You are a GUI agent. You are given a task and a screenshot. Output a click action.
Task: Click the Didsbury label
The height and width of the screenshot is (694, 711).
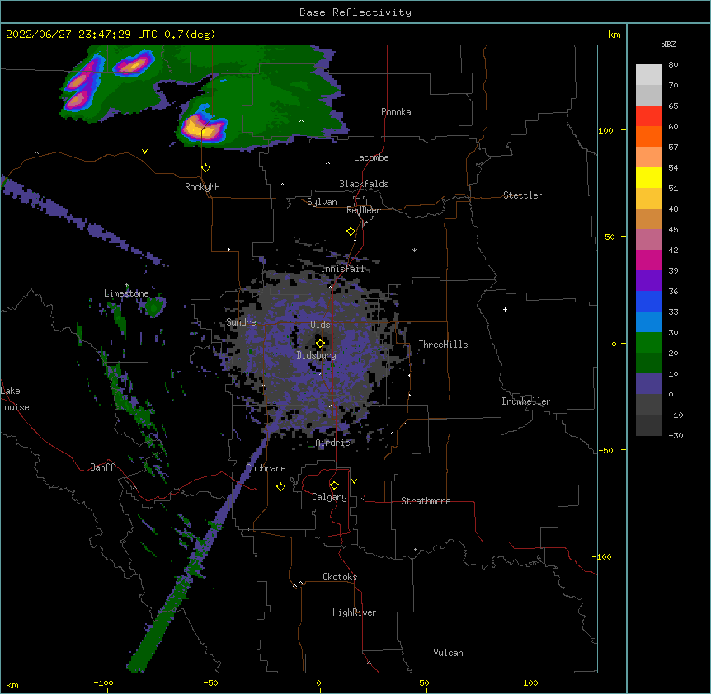click(x=316, y=355)
